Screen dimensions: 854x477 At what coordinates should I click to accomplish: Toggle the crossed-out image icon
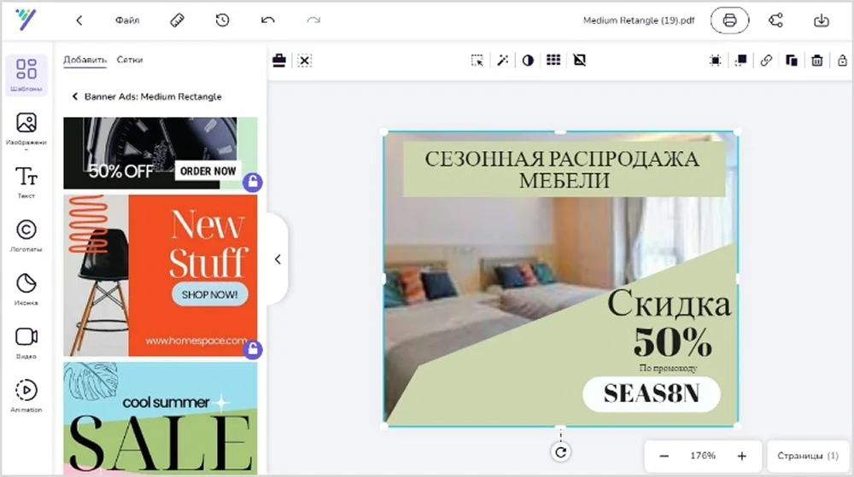[579, 61]
